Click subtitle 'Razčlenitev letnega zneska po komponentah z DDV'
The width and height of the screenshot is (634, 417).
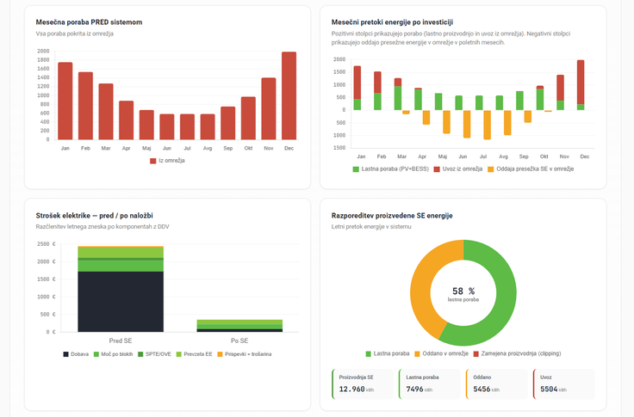point(103,227)
